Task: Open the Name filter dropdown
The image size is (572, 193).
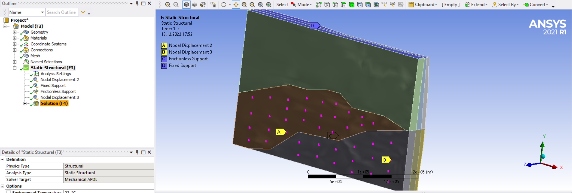Action: (x=42, y=12)
